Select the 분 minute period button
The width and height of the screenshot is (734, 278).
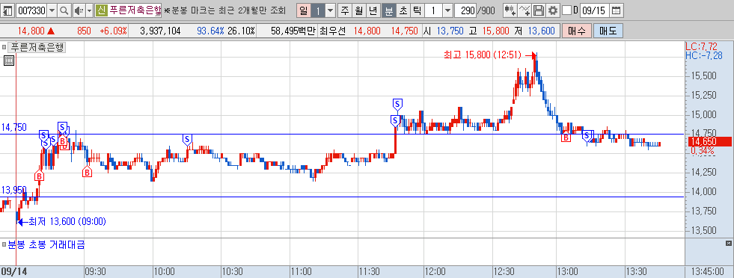(x=388, y=10)
